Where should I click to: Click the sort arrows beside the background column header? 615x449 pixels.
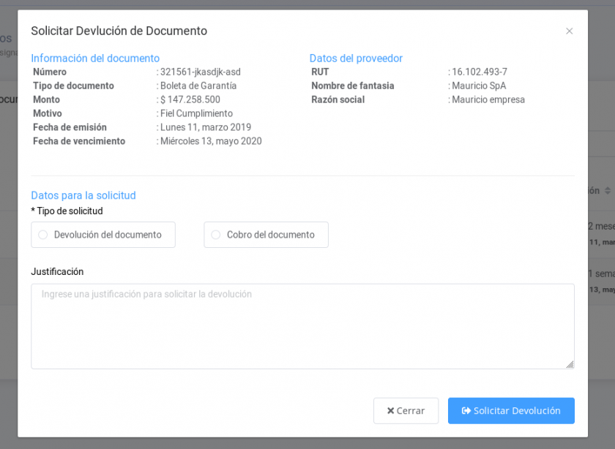click(608, 190)
